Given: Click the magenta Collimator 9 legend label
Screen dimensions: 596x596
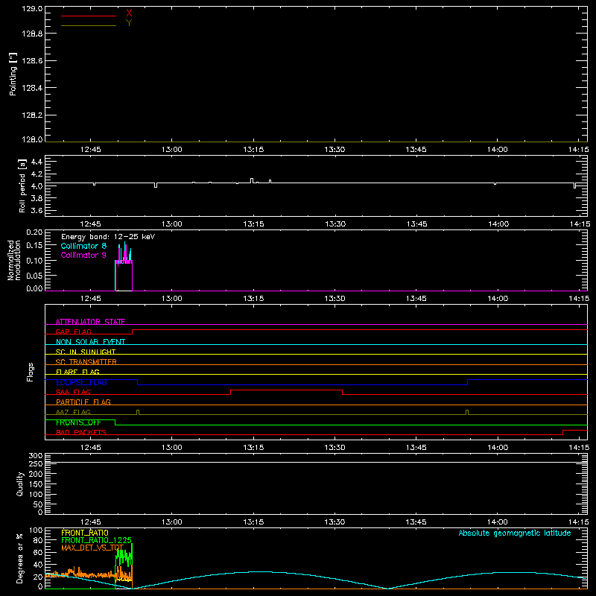Looking at the screenshot, I should pos(83,255).
